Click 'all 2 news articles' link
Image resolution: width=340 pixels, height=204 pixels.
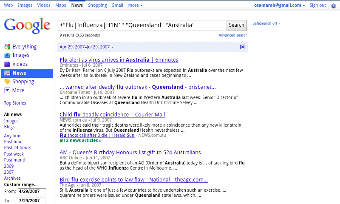pos(80,141)
